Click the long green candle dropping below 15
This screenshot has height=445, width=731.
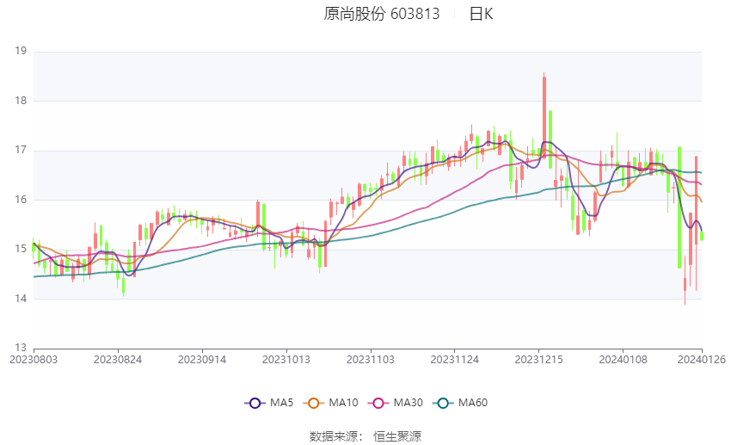[x=679, y=207]
